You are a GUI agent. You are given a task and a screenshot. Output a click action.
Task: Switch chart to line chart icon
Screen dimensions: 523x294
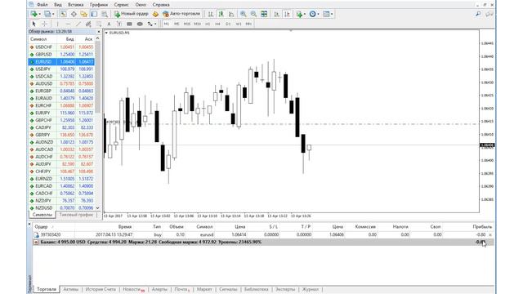click(x=231, y=14)
